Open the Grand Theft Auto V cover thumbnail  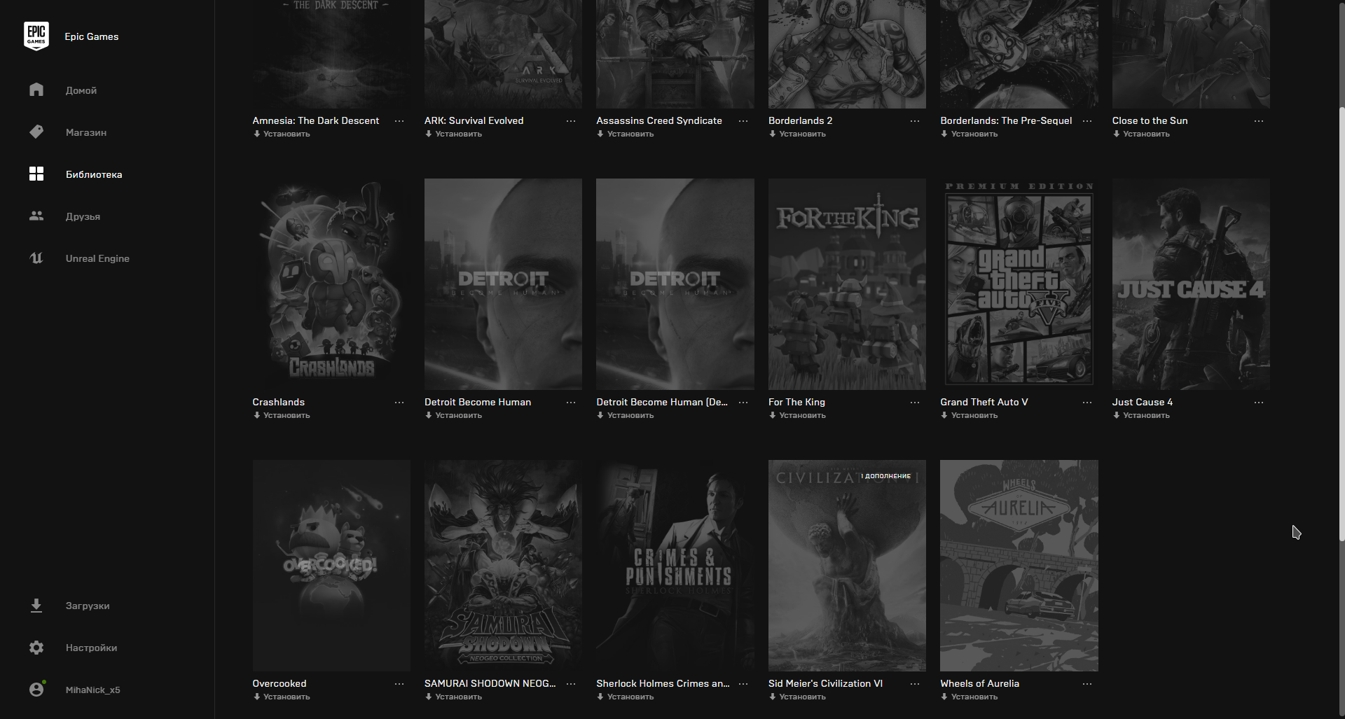(1019, 284)
